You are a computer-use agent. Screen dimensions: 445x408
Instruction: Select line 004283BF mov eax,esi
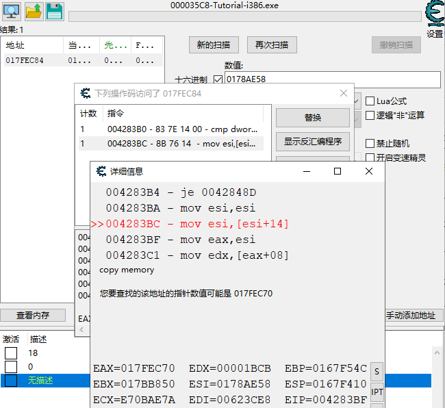[181, 240]
